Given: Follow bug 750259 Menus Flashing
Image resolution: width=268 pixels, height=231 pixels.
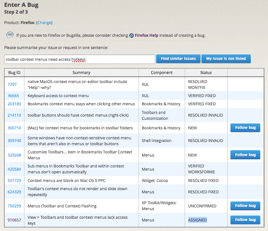Looking at the screenshot, I should point(245,206).
